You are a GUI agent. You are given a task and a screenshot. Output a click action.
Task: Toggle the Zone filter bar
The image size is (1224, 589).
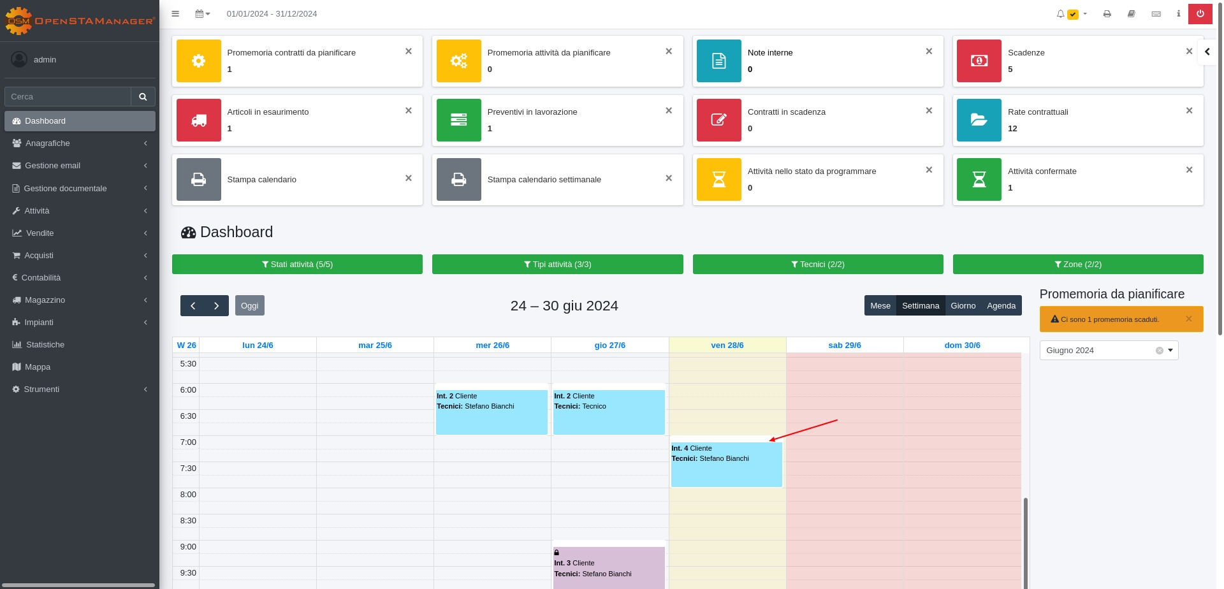(x=1077, y=264)
